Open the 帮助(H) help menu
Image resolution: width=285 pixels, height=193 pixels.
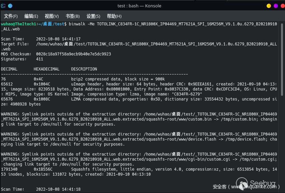(114, 16)
